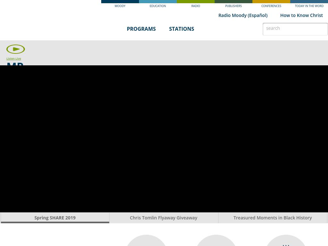Open Today in the Word tab
Viewport: 328px width, 246px height.
click(x=309, y=4)
